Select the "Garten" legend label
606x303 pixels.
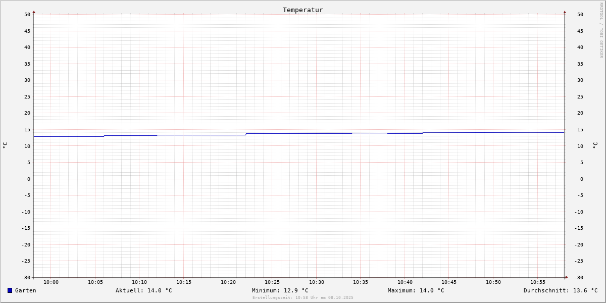coord(25,290)
